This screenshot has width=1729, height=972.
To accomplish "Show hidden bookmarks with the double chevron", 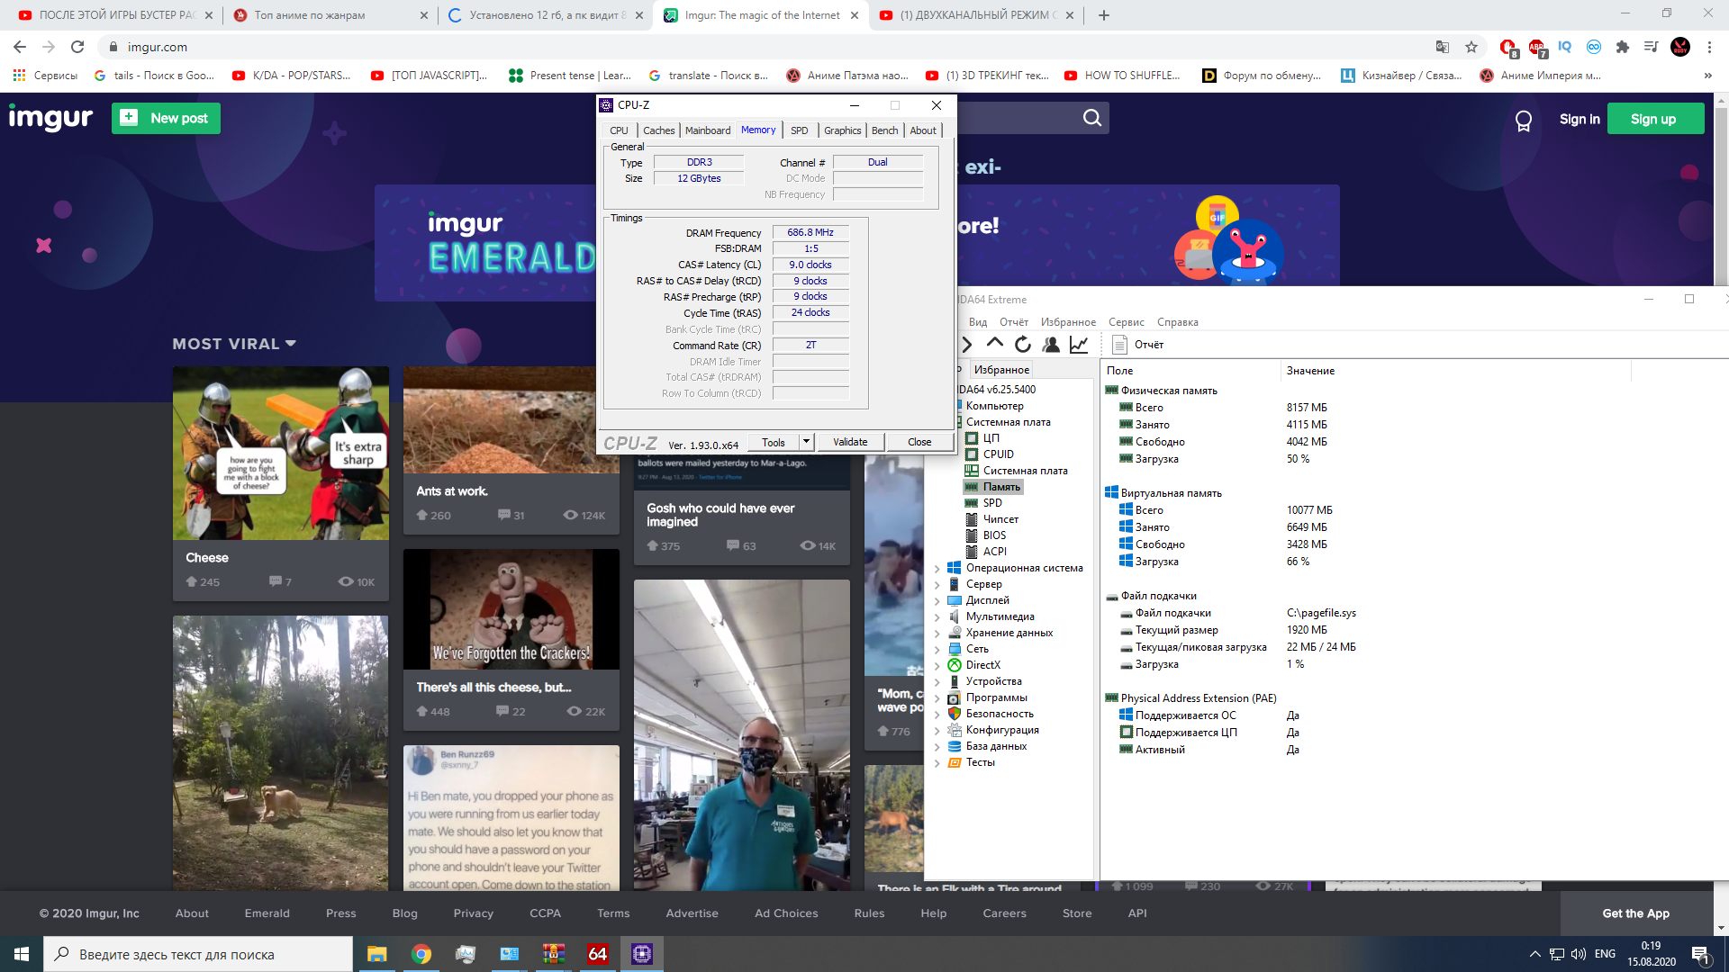I will point(1708,76).
